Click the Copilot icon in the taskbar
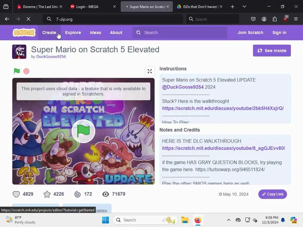Screen dimensions: 303x227 click(x=294, y=220)
